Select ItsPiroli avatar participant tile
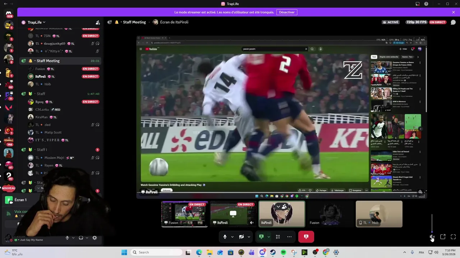460x258 pixels. 282,214
